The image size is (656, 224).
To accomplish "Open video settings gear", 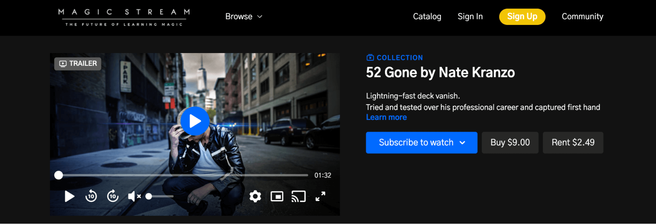I will [x=255, y=196].
